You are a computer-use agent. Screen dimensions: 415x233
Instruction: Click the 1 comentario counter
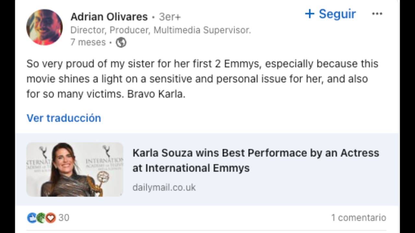click(x=358, y=217)
